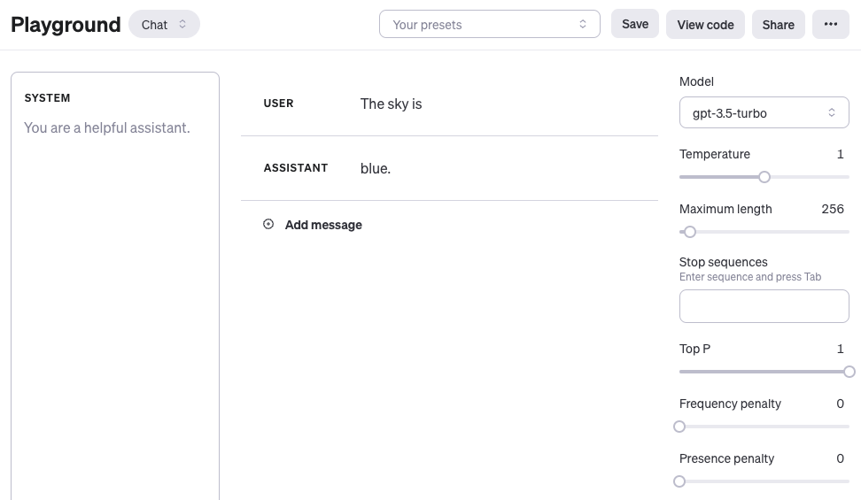Click the Temperature slider handle
Viewport: 861px width, 500px height.
pyautogui.click(x=764, y=177)
